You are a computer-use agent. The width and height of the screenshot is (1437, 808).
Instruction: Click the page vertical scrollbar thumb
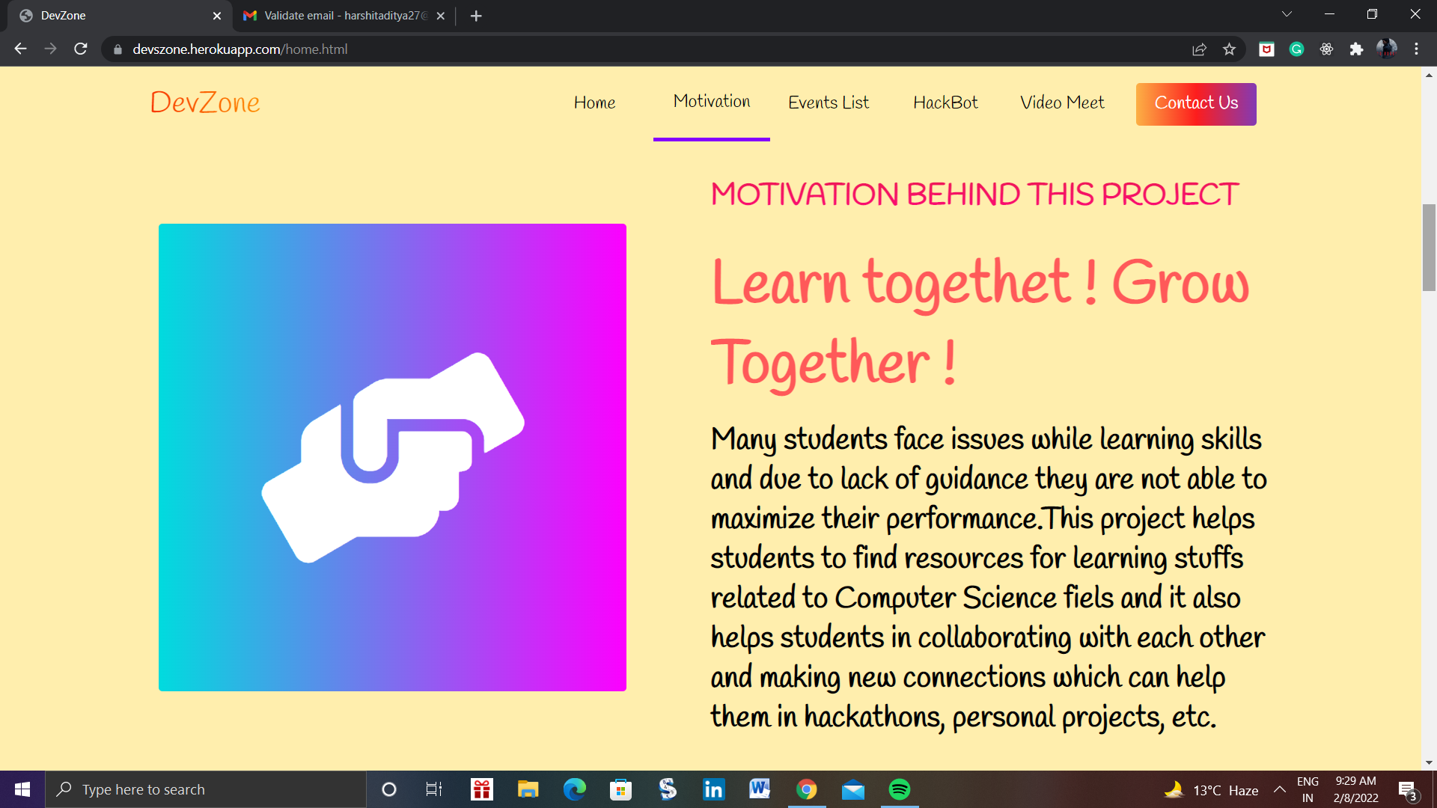point(1429,247)
